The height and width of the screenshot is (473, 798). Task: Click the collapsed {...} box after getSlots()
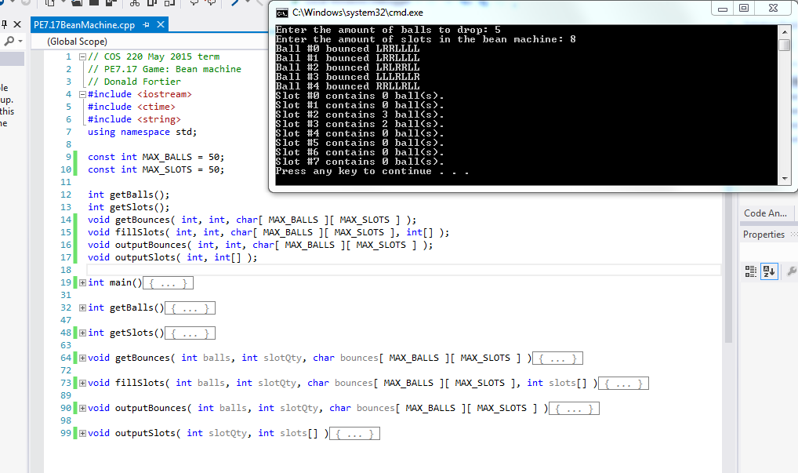click(190, 333)
